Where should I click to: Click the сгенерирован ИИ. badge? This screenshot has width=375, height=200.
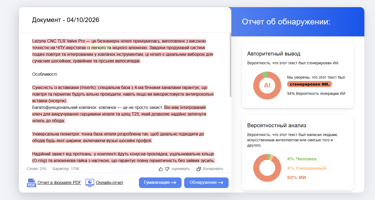[310, 84]
